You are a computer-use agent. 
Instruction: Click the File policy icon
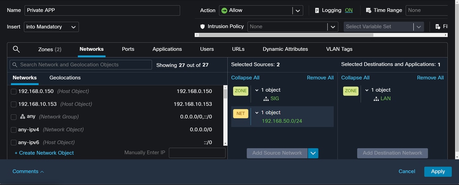[437, 27]
